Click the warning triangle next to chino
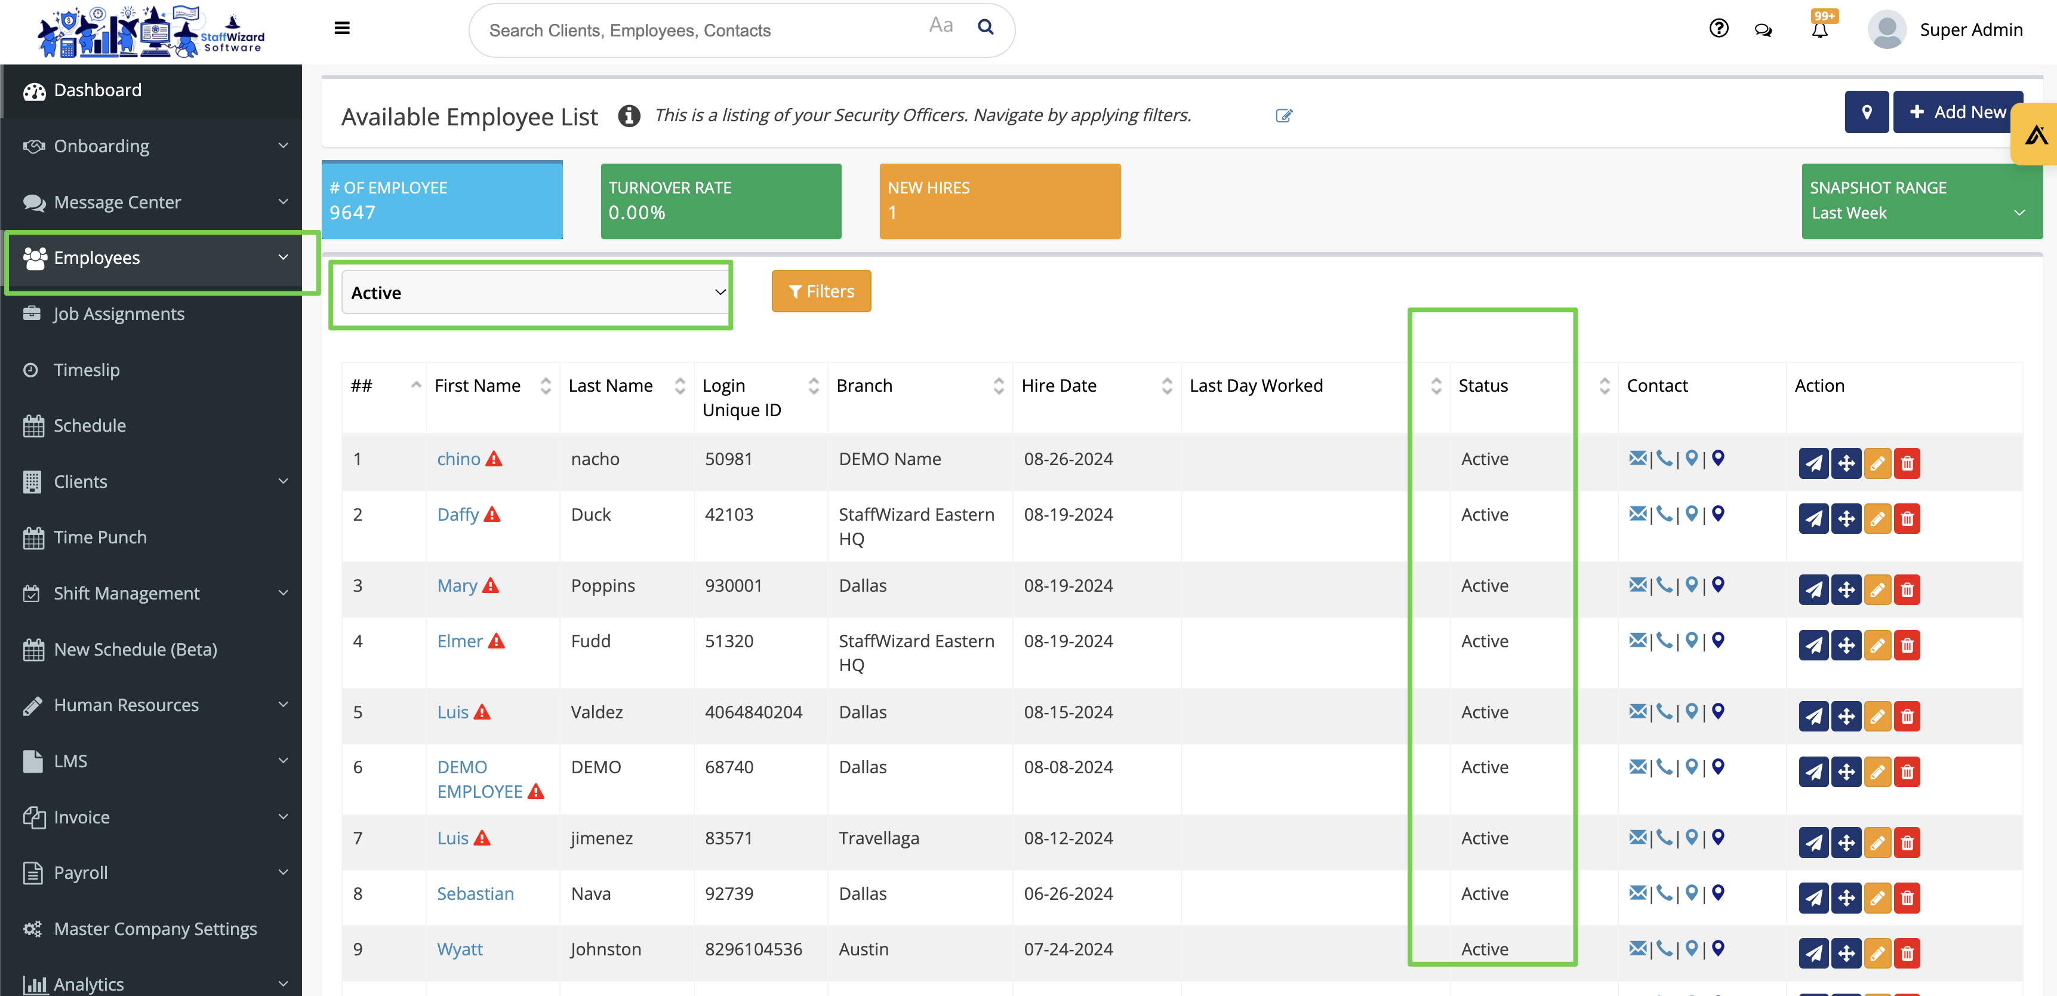Image resolution: width=2057 pixels, height=996 pixels. (x=494, y=459)
